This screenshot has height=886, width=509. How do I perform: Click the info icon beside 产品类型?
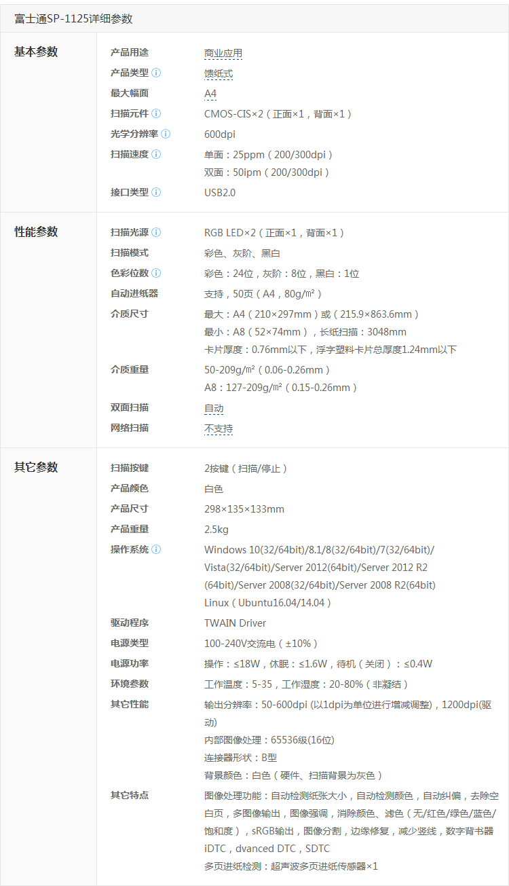[x=156, y=73]
